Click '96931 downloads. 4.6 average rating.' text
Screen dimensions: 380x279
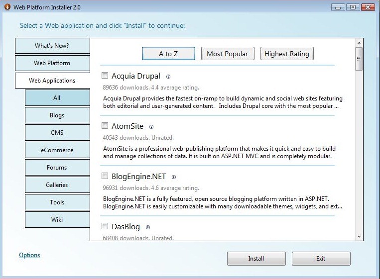click(x=151, y=188)
